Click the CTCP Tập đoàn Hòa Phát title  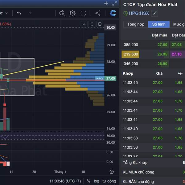150,5
